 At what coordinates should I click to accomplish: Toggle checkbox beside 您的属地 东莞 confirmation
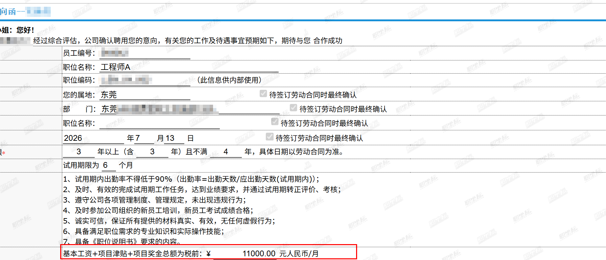[x=263, y=94]
